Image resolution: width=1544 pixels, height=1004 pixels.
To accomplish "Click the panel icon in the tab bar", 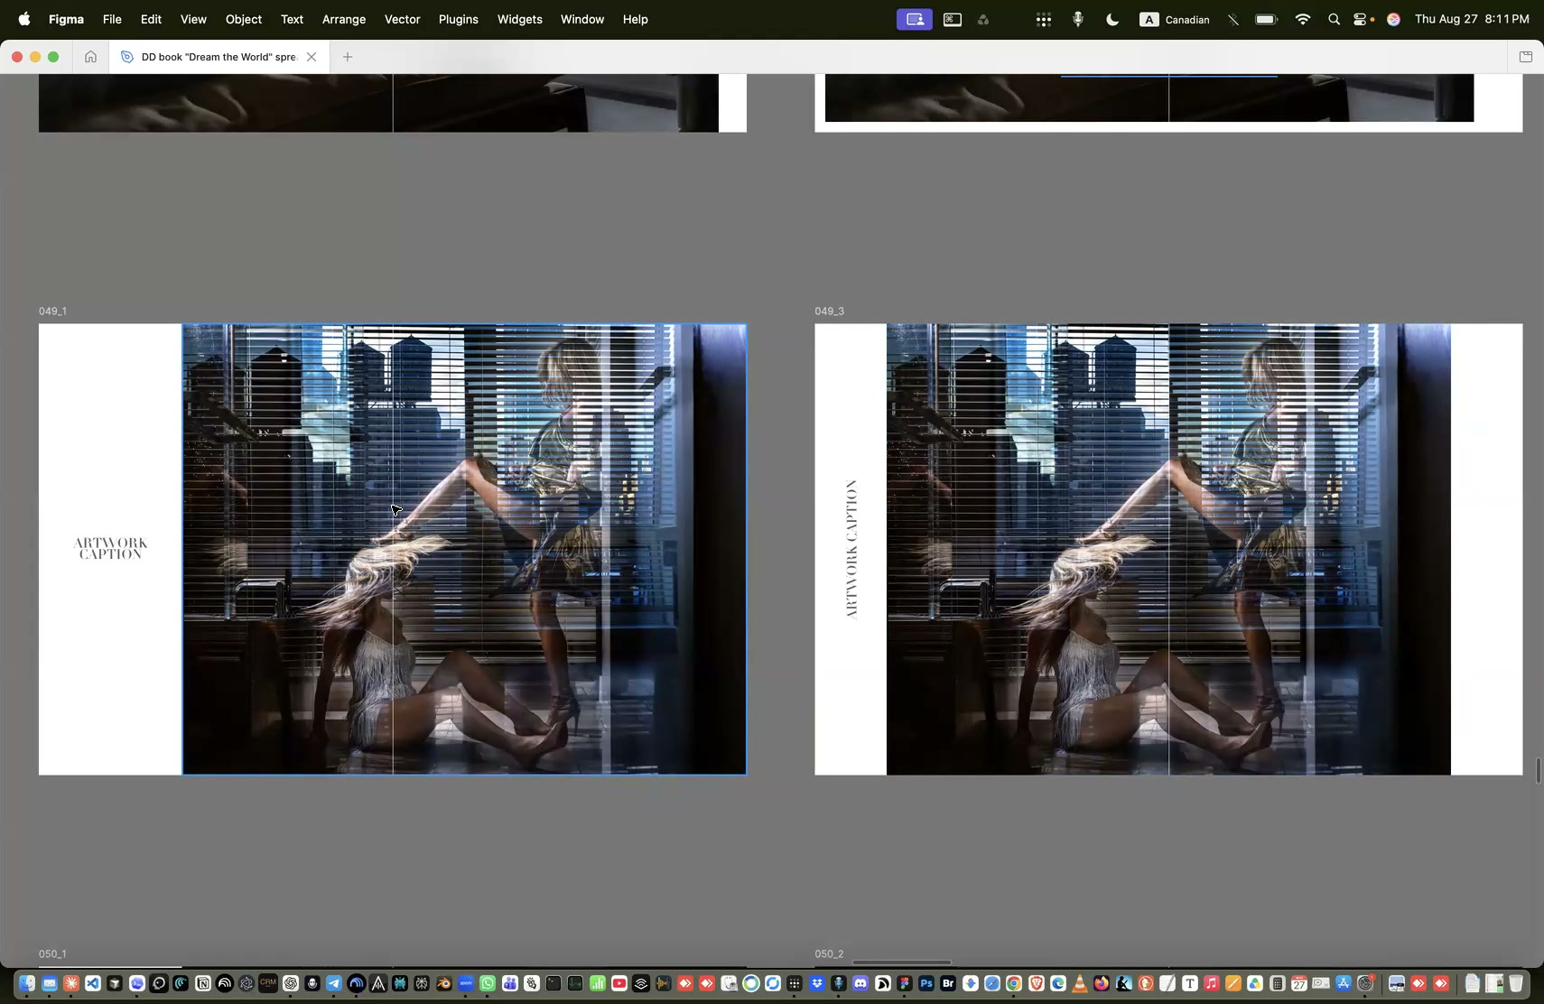I will point(1526,57).
